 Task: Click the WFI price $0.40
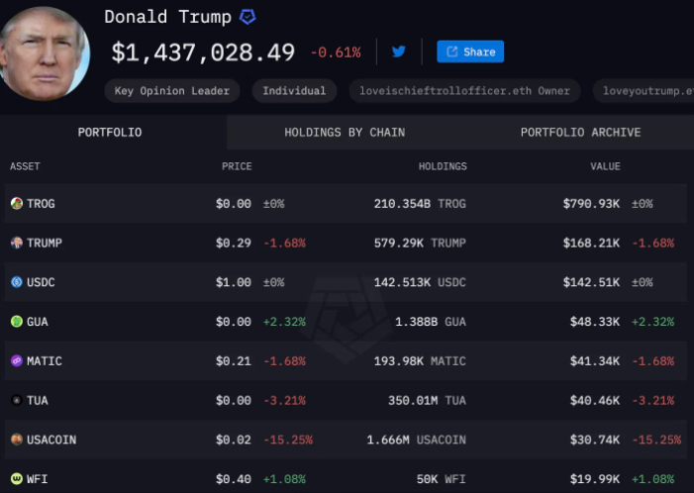234,479
